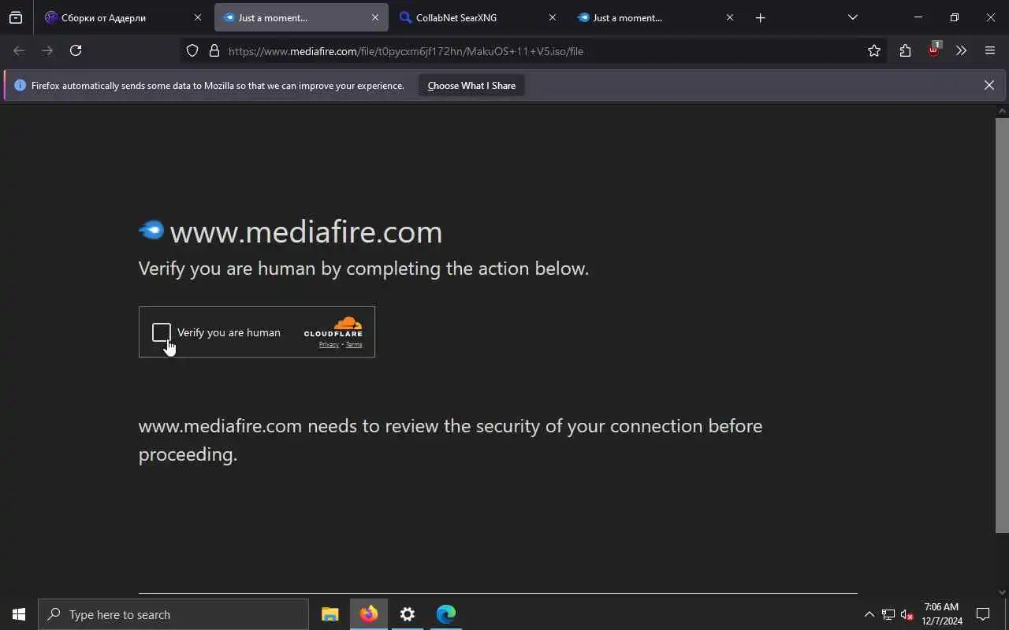The image size is (1009, 630).
Task: Open Firefox View icon in tab strip
Action: [x=16, y=17]
